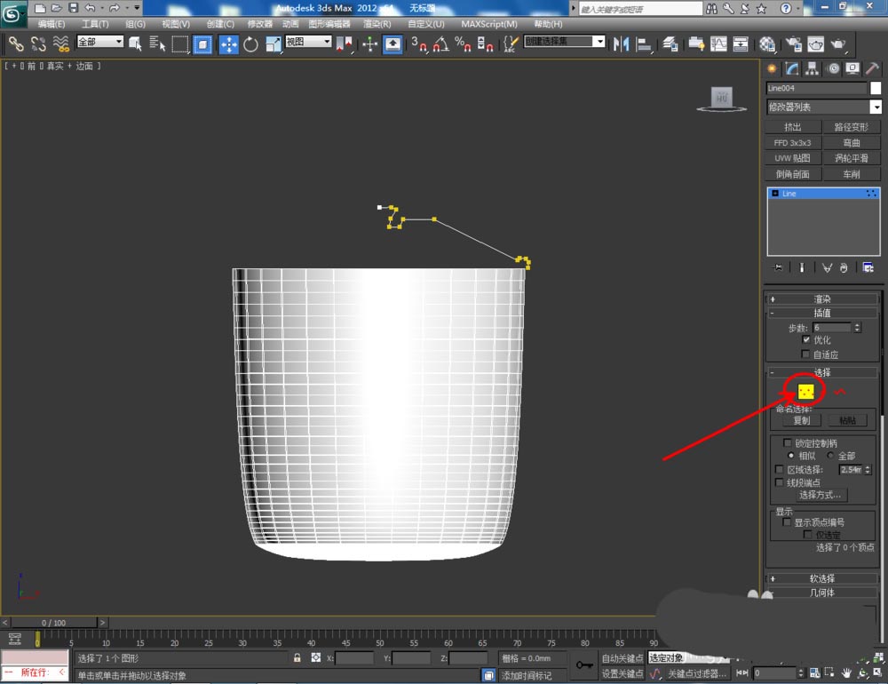Enable the 自适应 (Adaptive) checkbox
888x684 pixels.
pyautogui.click(x=806, y=354)
